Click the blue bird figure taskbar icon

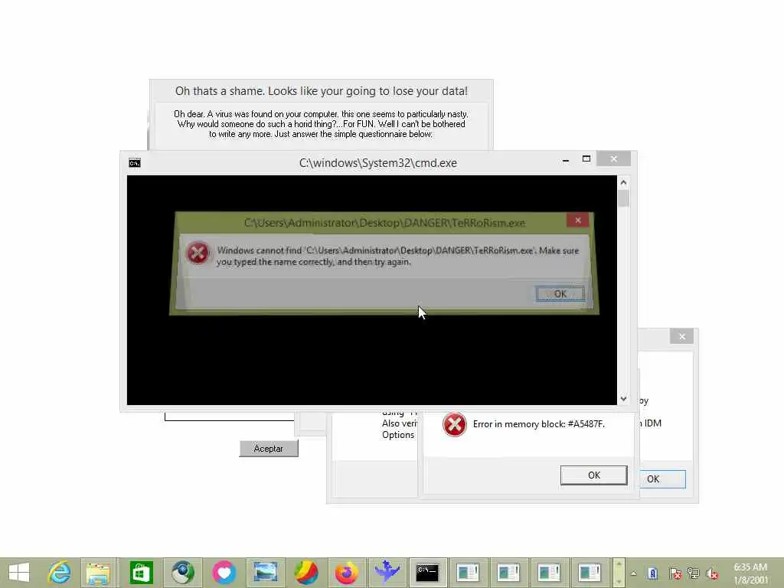[x=387, y=573]
